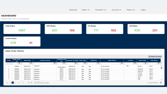Screen dimensions: 167x94
Task: Go to page 3 of results
Action: coord(18,83)
